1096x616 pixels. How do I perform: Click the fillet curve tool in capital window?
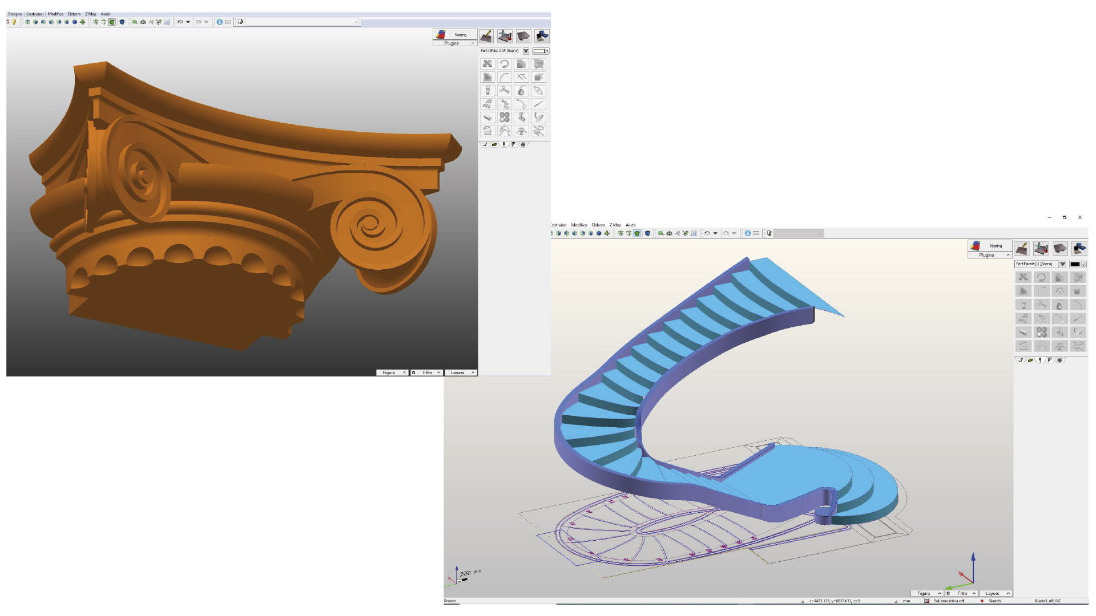point(505,77)
